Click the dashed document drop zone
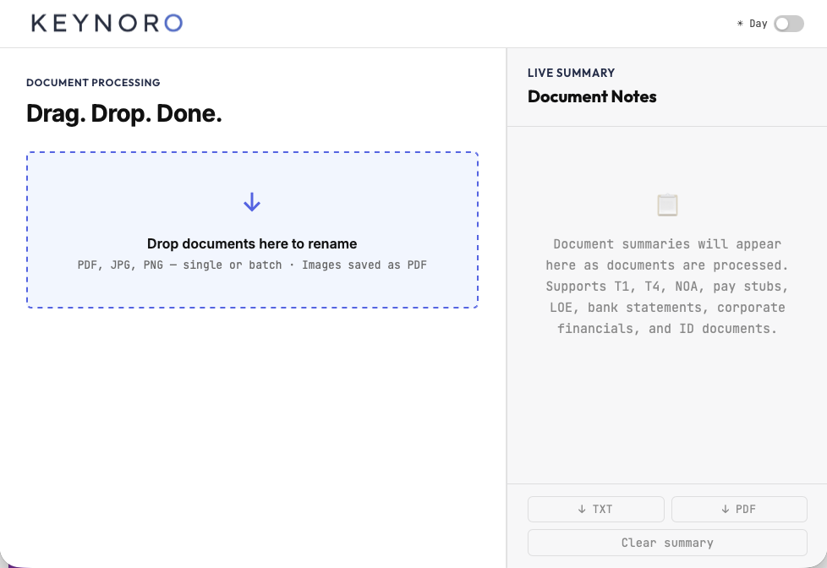The width and height of the screenshot is (827, 568). [252, 230]
